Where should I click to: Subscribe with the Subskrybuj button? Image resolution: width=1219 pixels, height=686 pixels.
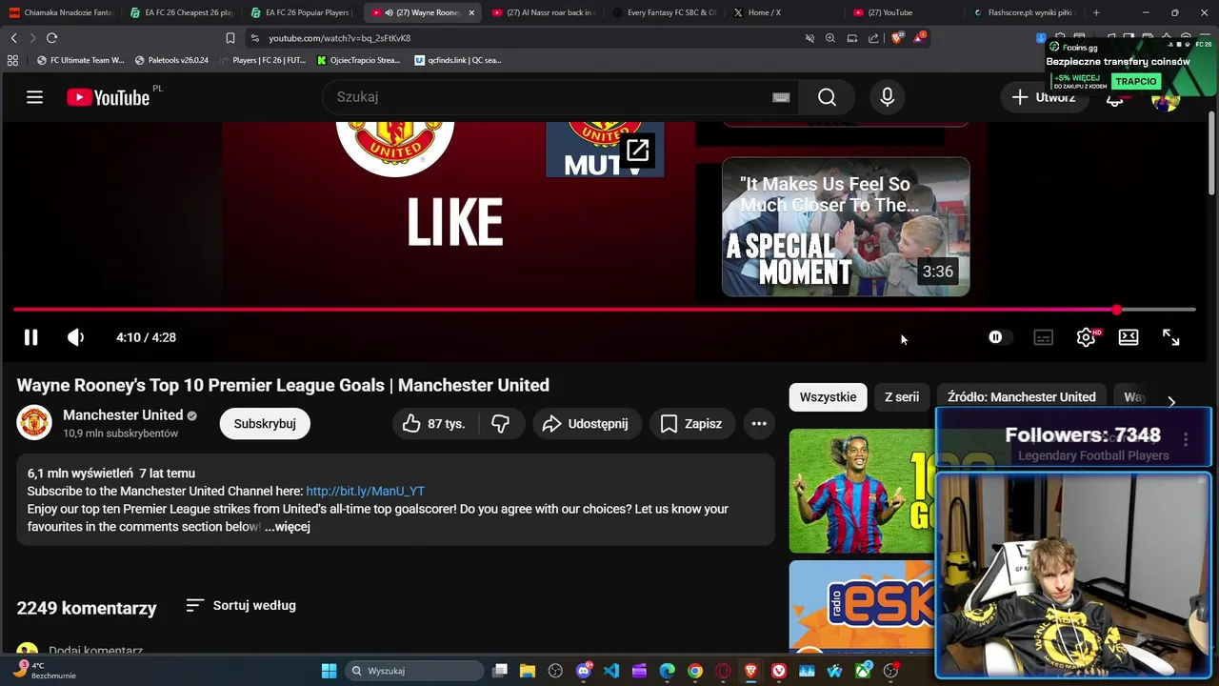coord(265,424)
